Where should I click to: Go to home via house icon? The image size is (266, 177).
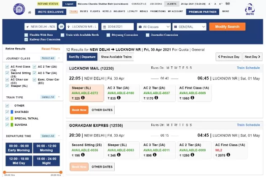[30, 12]
